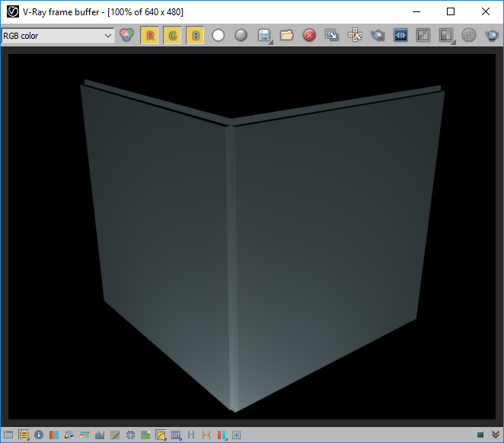This screenshot has height=443, width=504.
Task: Toggle the red channel button
Action: coord(149,35)
